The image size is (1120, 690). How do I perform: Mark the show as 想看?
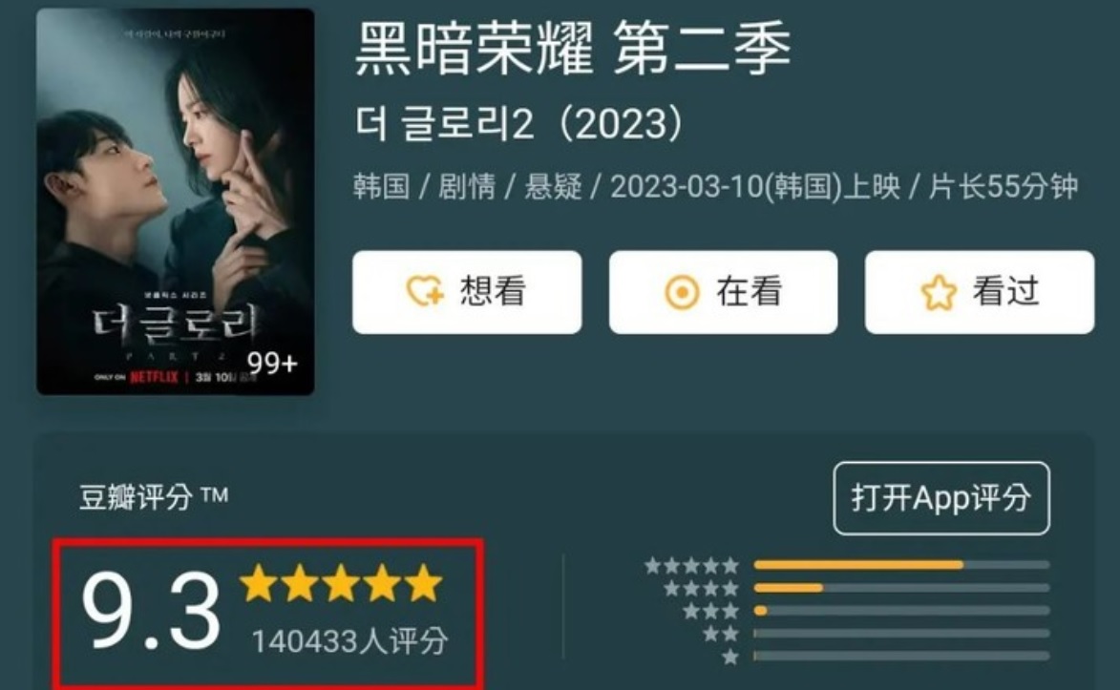[467, 292]
